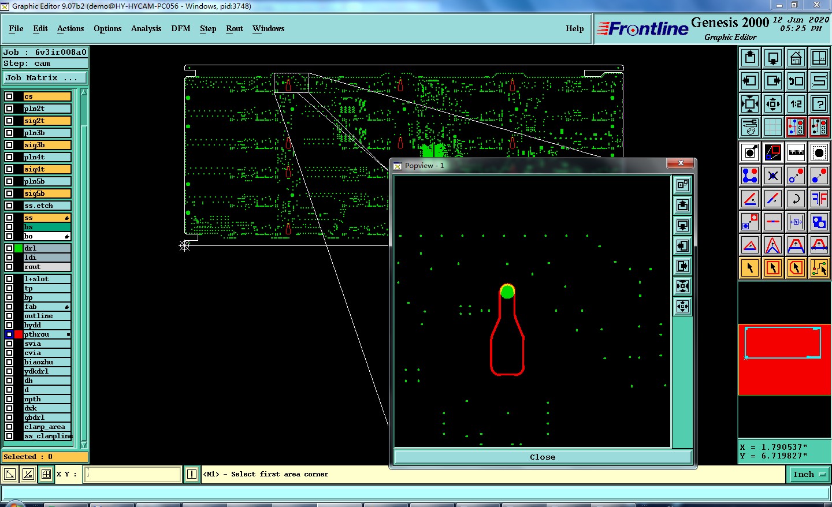This screenshot has height=507, width=832.
Task: Click pan up icon in Popview window
Action: 682,205
